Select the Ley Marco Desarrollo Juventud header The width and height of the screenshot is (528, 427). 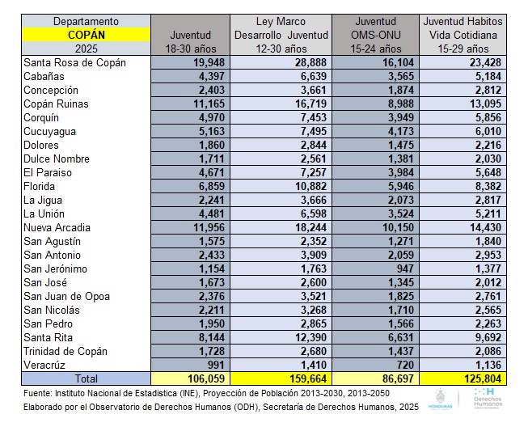[x=281, y=35]
